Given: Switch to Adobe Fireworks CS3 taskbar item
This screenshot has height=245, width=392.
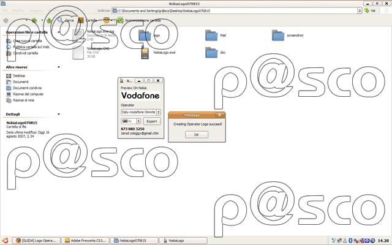Looking at the screenshot, I should (85, 241).
